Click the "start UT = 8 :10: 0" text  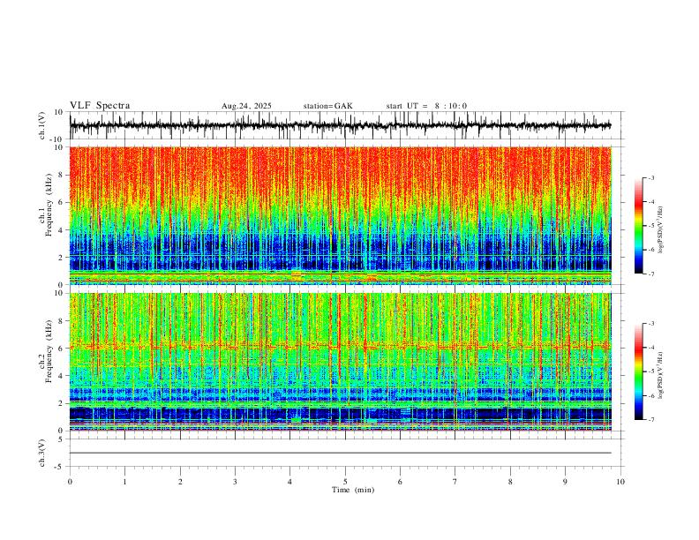coord(426,106)
